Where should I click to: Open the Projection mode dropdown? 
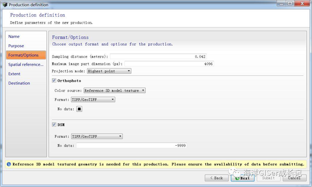pyautogui.click(x=109, y=71)
